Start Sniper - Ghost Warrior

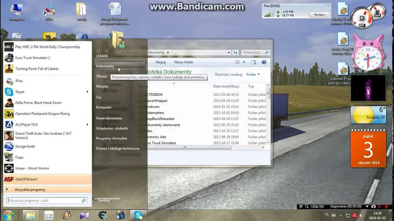[48, 168]
